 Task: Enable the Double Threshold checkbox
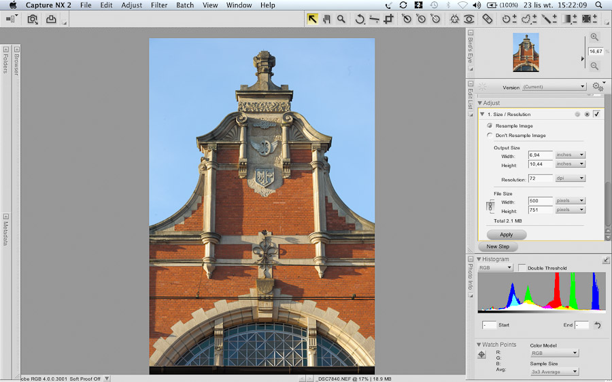[522, 268]
